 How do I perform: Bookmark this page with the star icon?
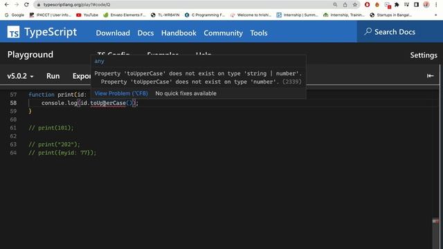coord(355,5)
